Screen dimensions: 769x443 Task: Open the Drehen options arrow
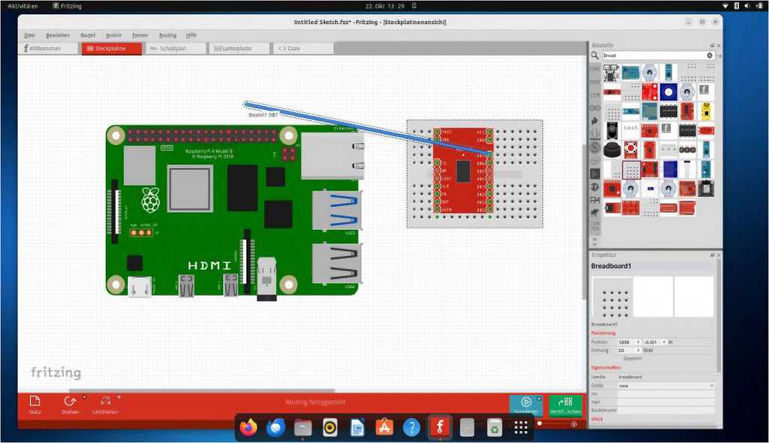pos(84,397)
